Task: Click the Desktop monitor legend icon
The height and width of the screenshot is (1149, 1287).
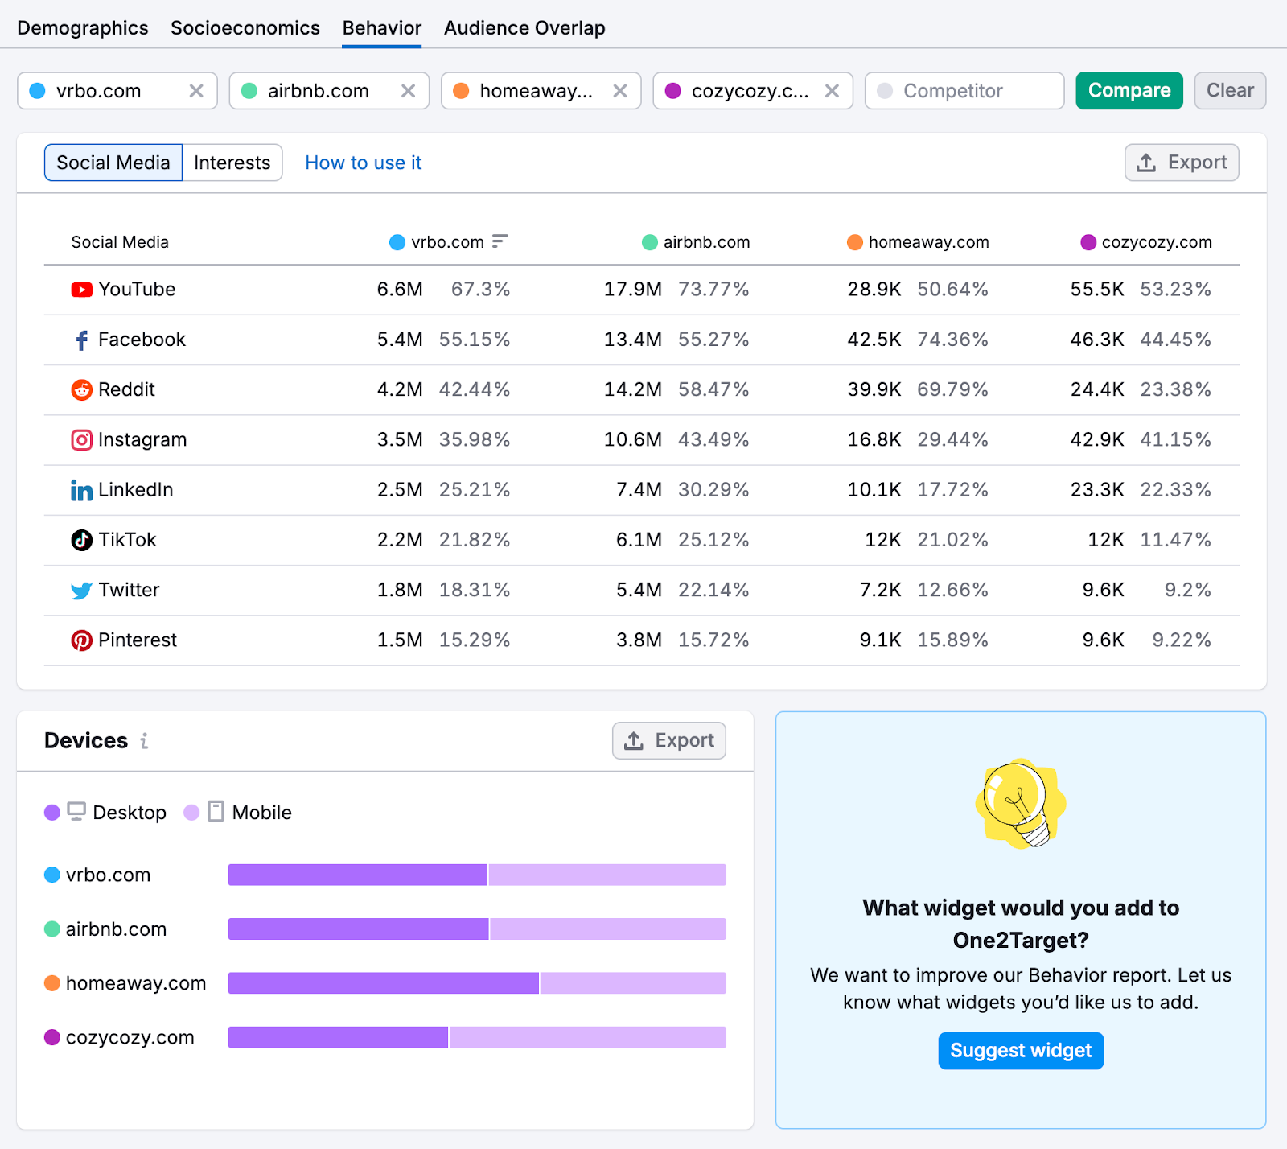Action: point(76,811)
